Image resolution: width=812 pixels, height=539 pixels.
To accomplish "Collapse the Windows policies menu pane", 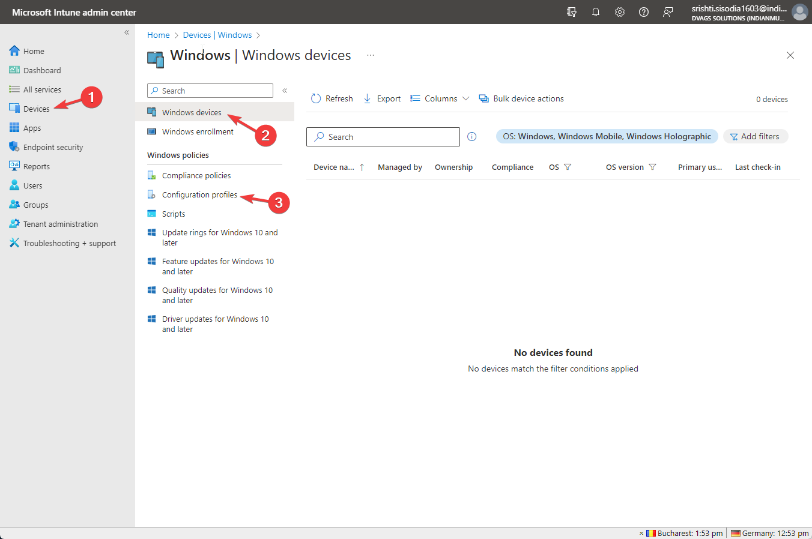I will pyautogui.click(x=285, y=90).
